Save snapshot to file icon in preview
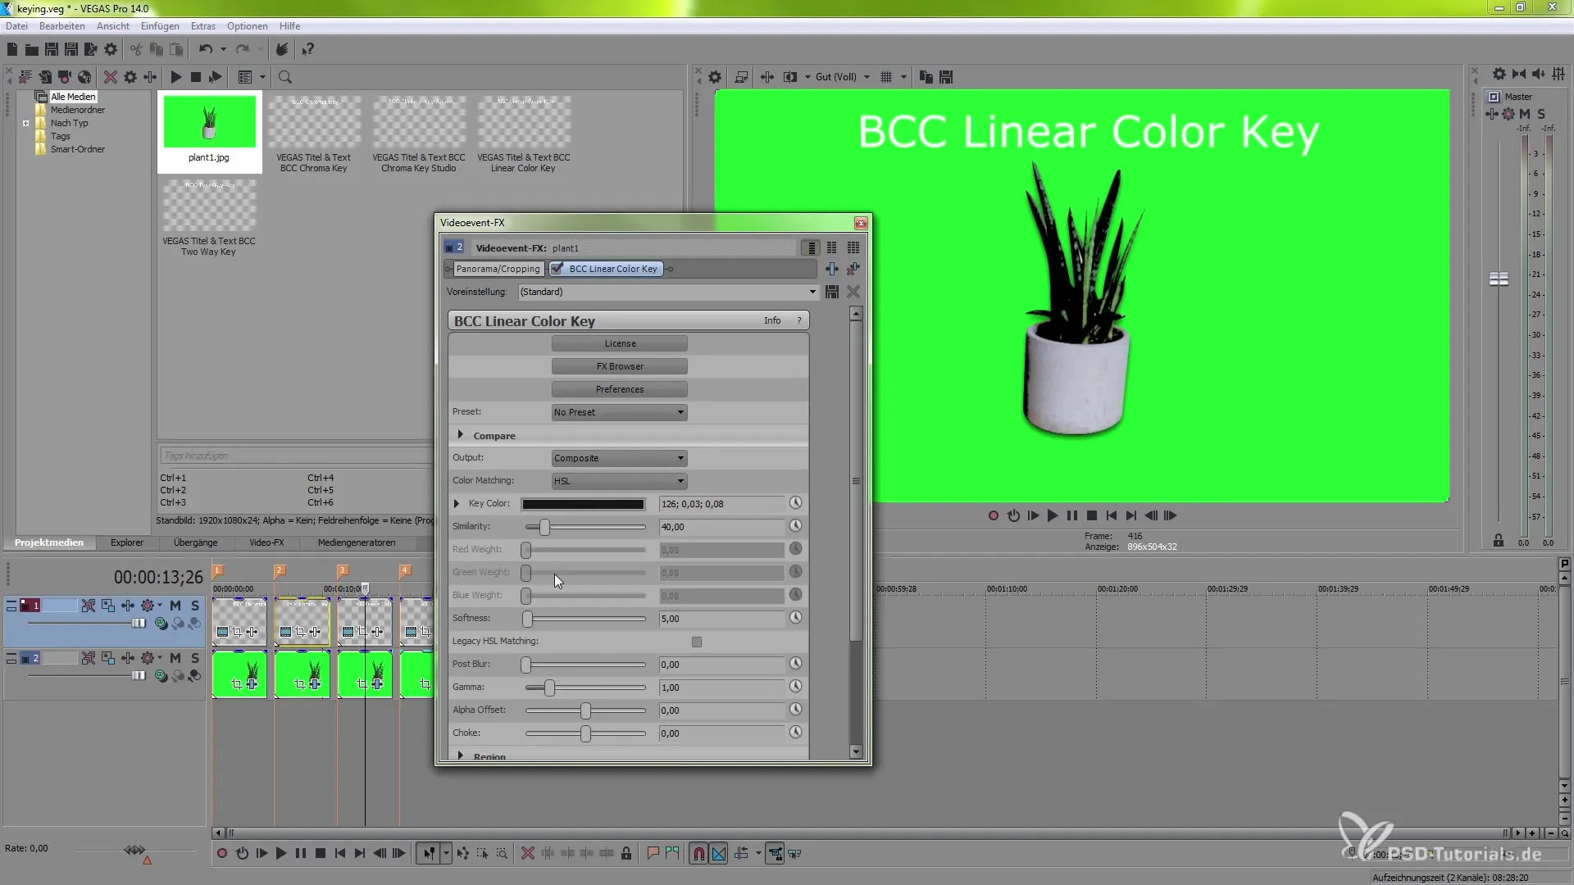 (946, 77)
